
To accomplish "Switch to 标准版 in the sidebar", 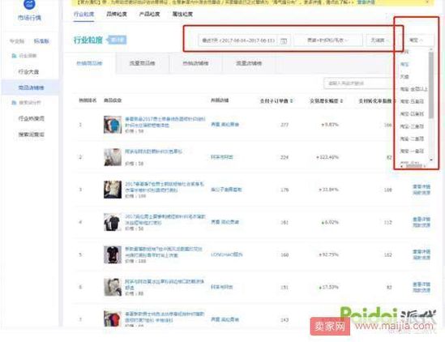I will coord(41,41).
